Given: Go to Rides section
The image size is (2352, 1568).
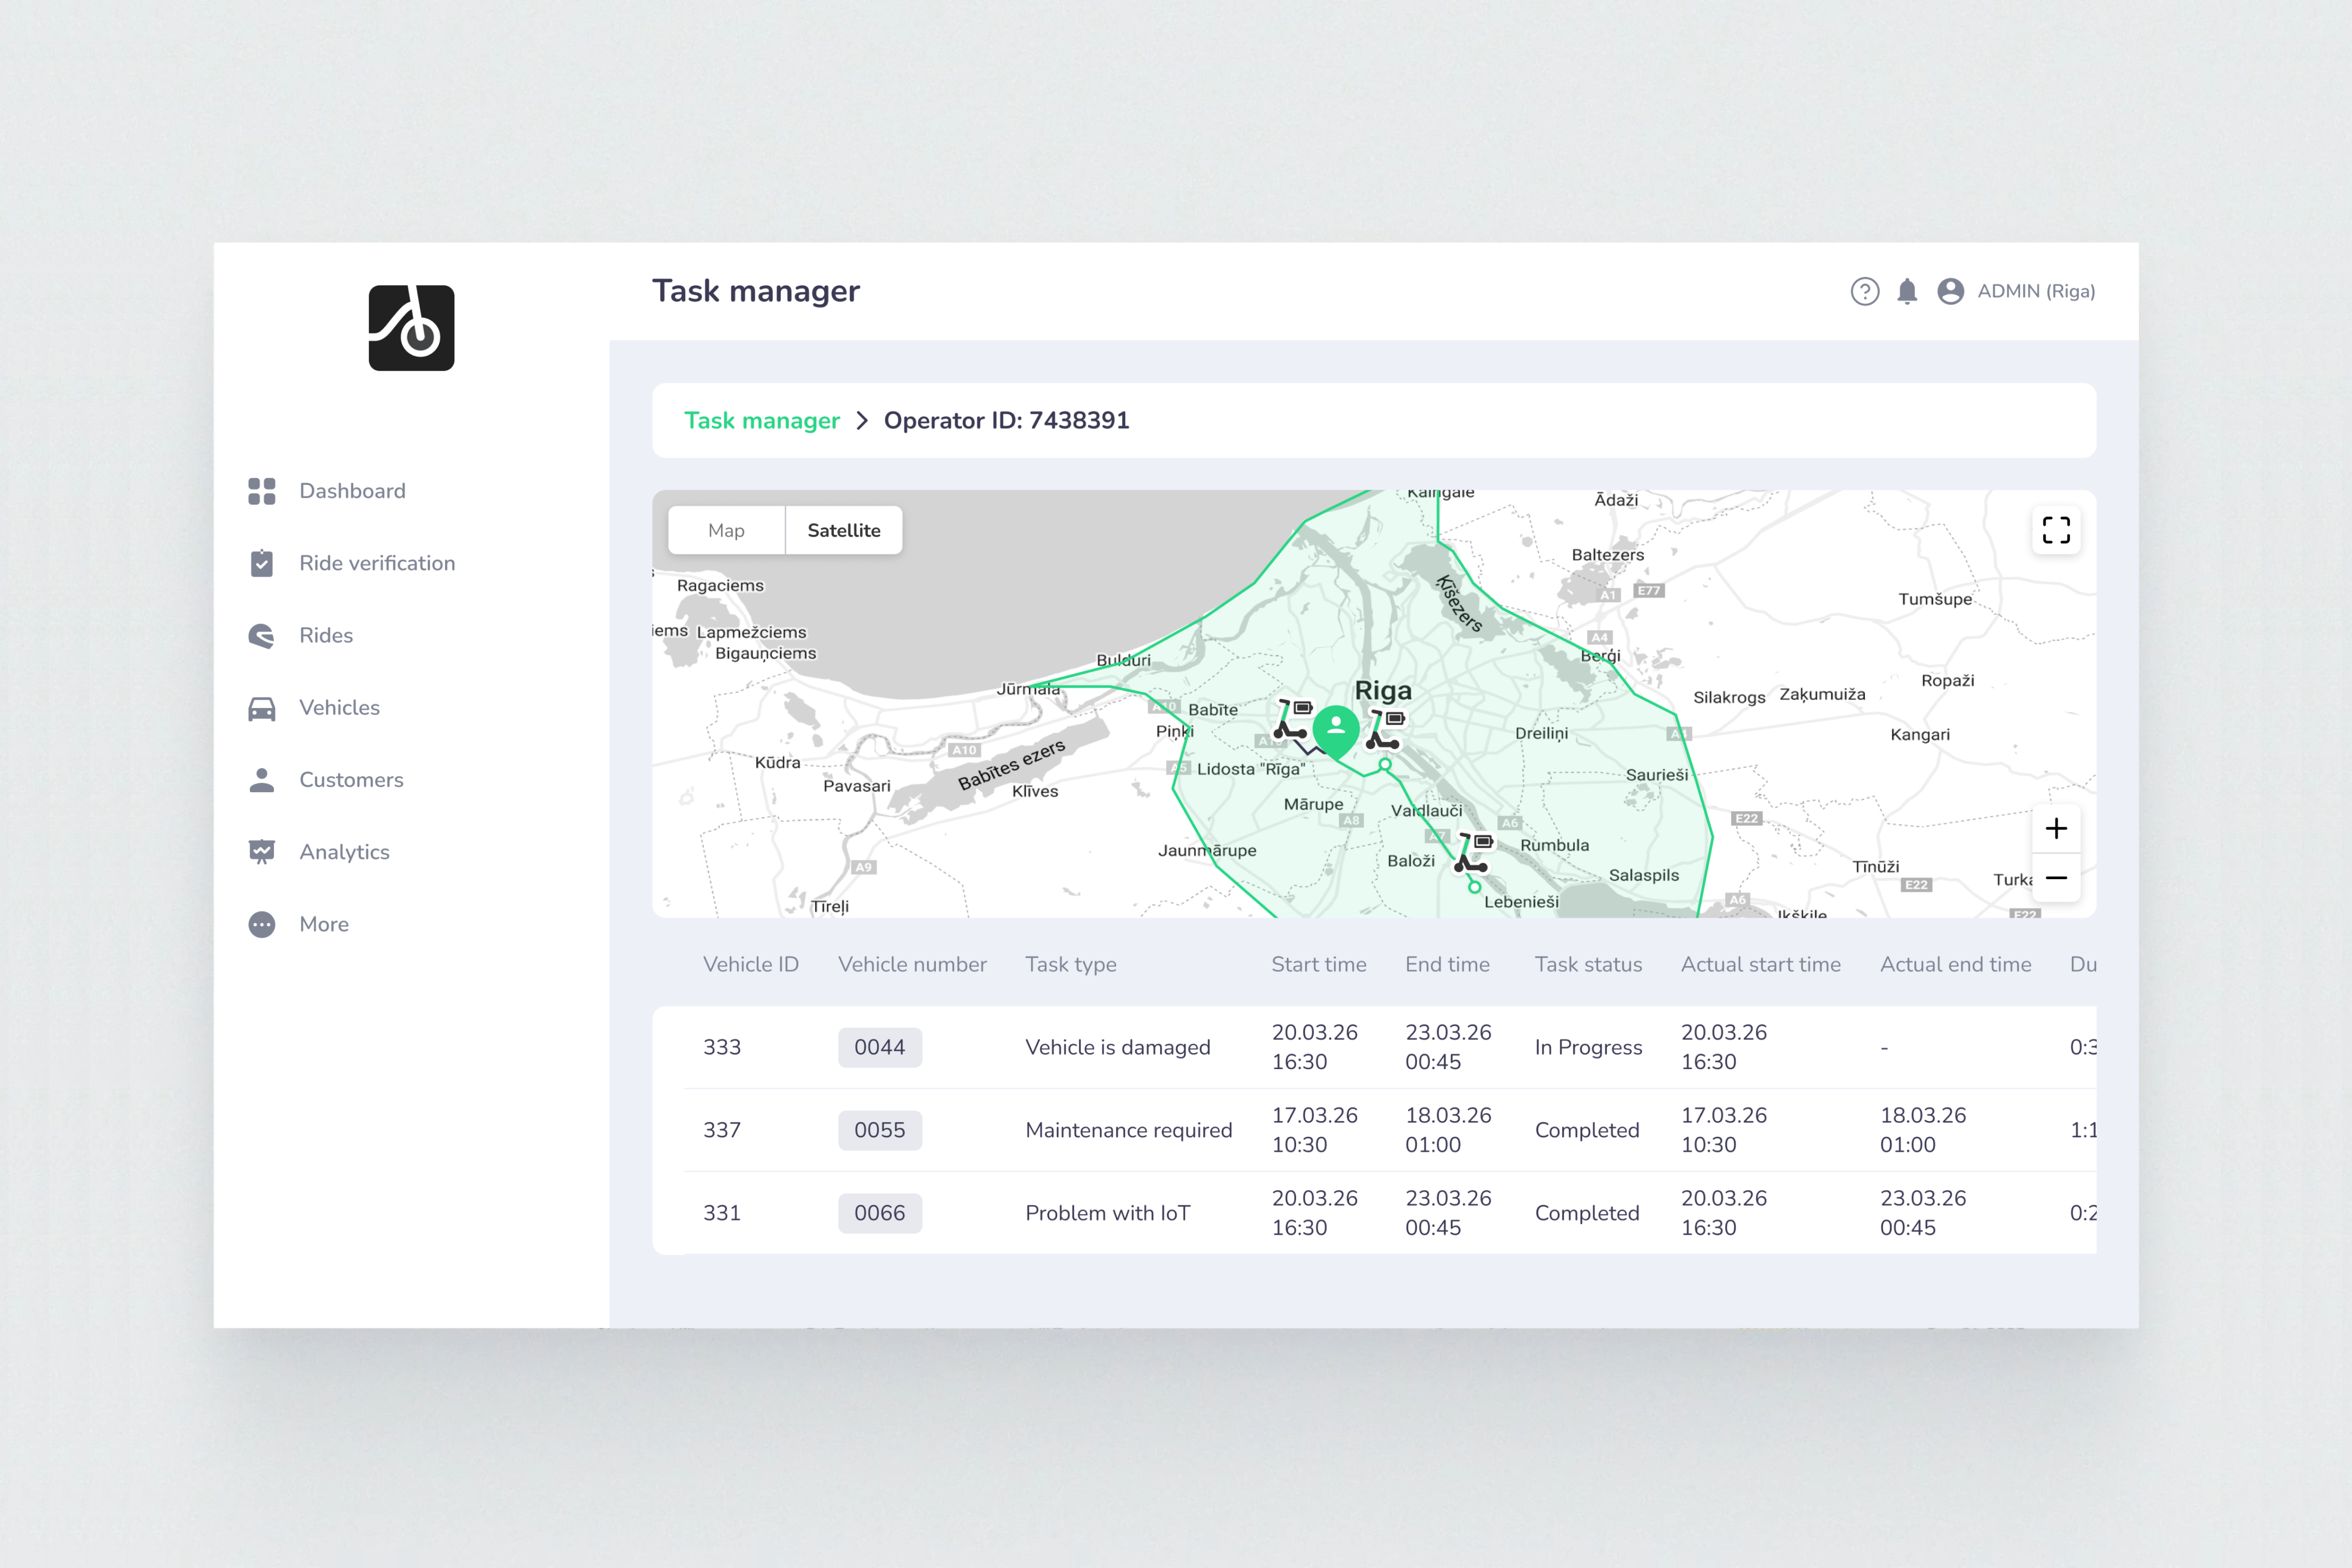Looking at the screenshot, I should pos(326,636).
